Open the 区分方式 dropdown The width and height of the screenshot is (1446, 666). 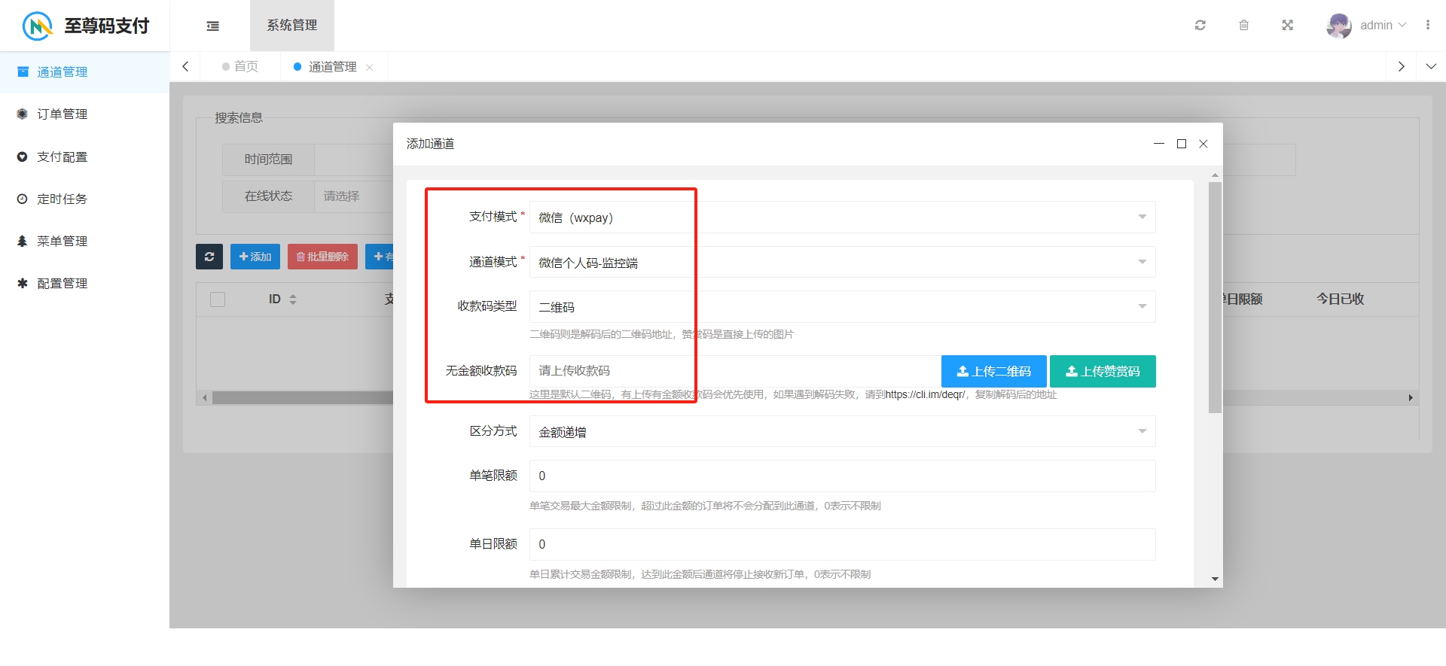[x=842, y=432]
